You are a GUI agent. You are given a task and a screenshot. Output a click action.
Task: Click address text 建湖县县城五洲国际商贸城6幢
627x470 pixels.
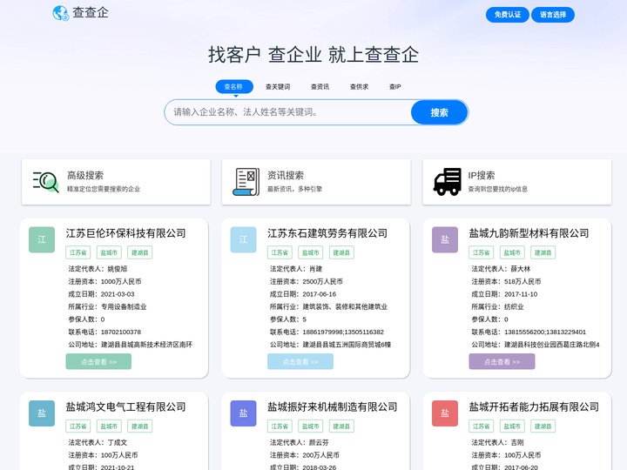pos(347,345)
